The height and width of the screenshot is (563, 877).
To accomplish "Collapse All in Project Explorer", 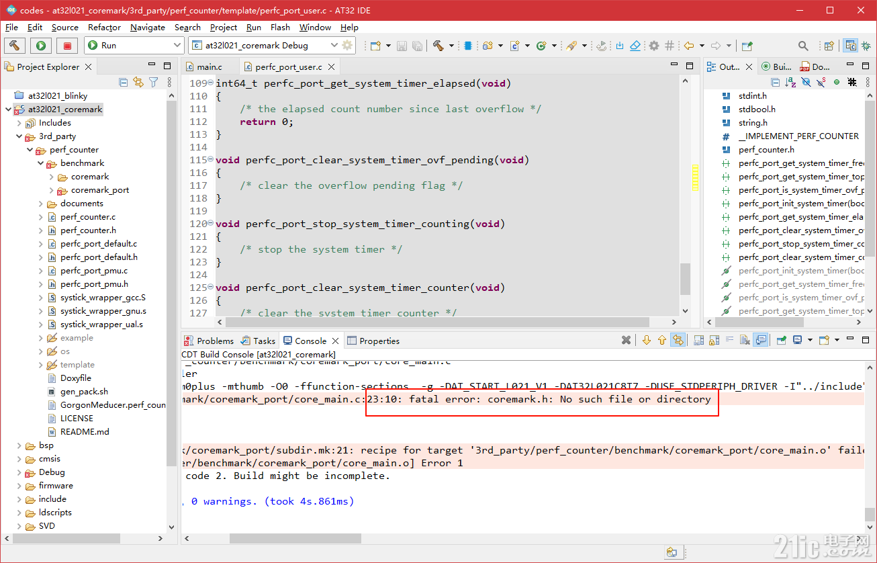I will 123,82.
